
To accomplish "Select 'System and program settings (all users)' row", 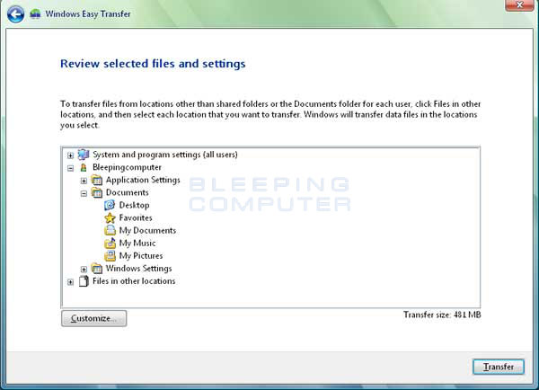I will [165, 155].
